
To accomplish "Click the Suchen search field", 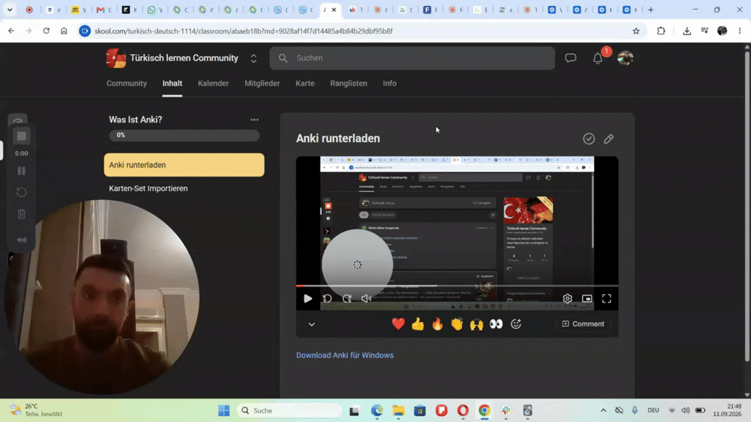I will (412, 58).
